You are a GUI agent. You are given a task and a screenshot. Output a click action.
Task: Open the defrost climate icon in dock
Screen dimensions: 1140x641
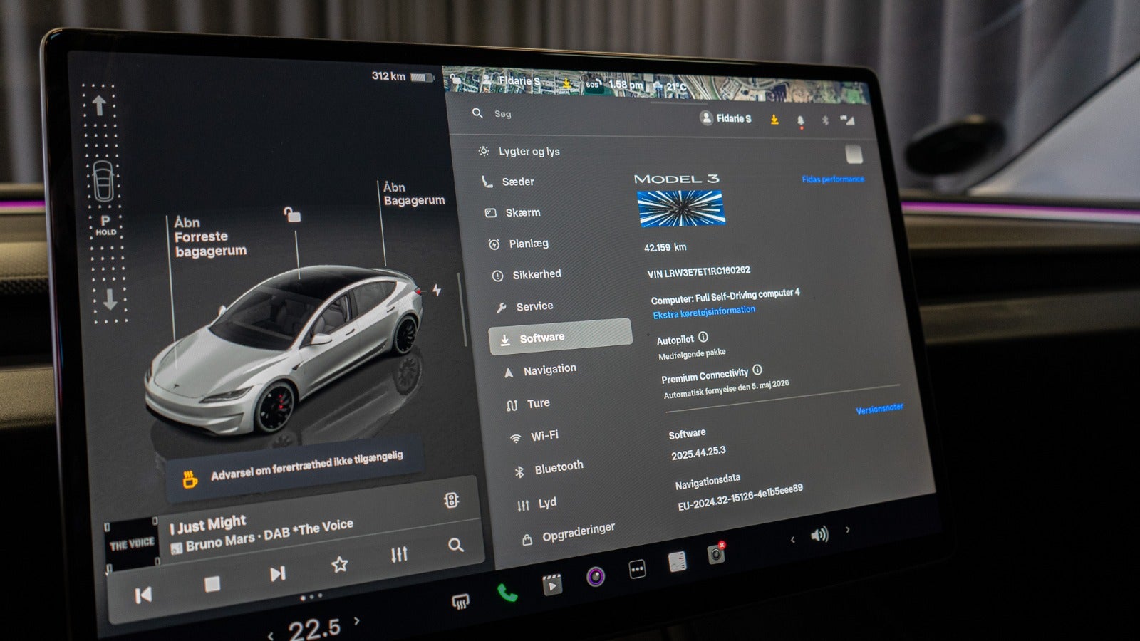[x=460, y=602]
